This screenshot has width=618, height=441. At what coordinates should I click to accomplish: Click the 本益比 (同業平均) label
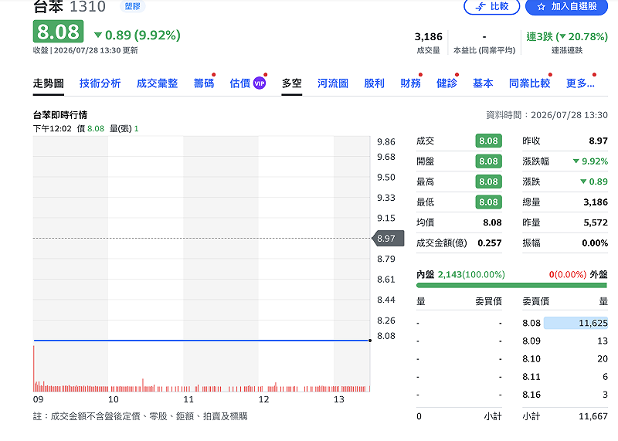pyautogui.click(x=484, y=50)
